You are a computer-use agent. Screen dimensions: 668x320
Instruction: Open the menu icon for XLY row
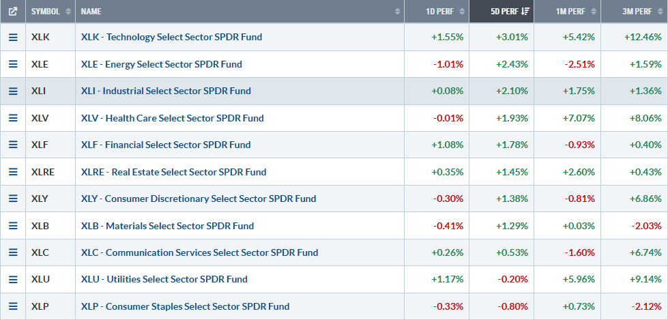[13, 199]
